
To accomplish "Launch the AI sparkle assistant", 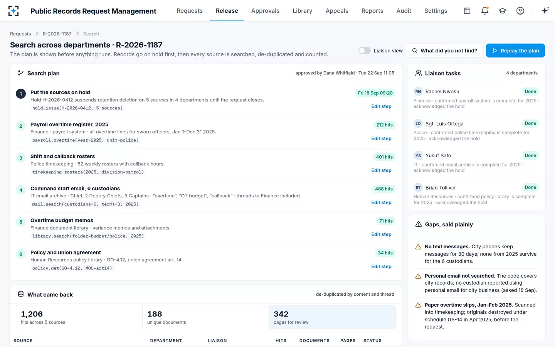I will 545,11.
